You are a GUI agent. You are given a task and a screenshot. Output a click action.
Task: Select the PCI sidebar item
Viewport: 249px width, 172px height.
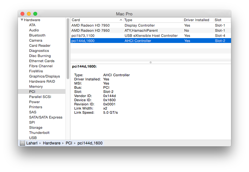click(x=42, y=92)
